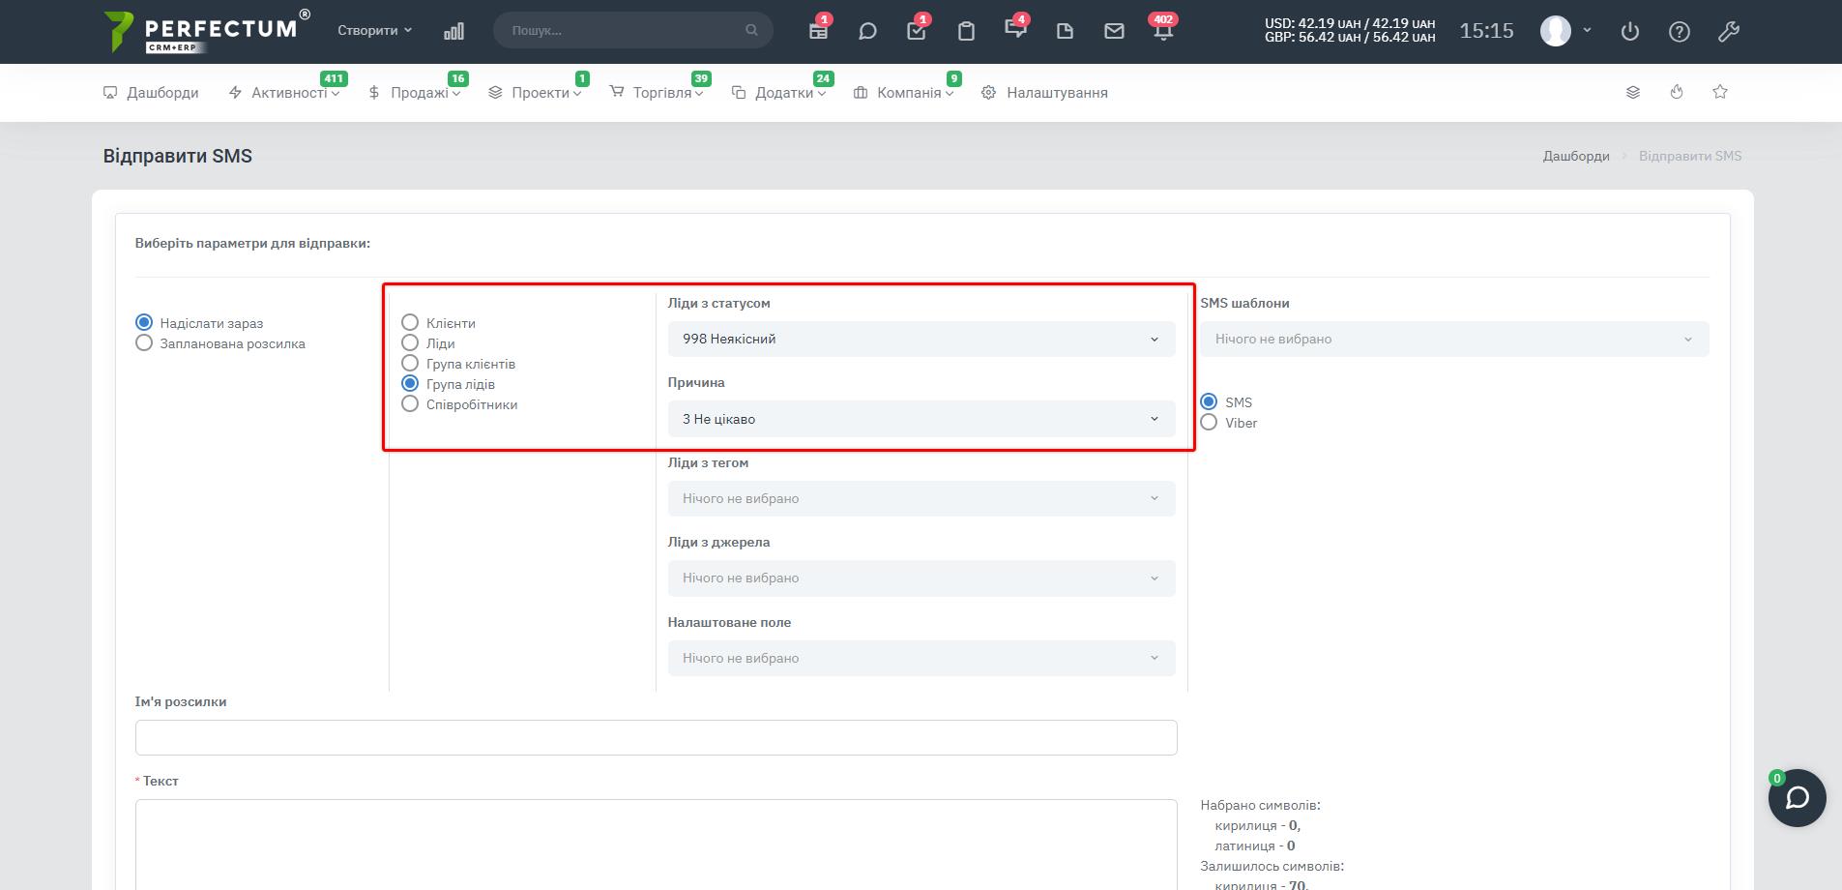Open the wrench setup icon
Screen dimensions: 1842x890
point(1729,31)
